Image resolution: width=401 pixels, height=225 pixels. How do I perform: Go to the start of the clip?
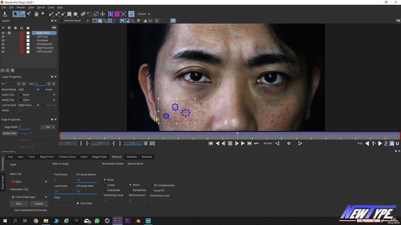(211, 143)
